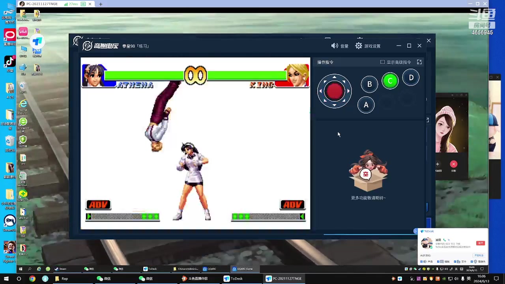Click the red button in ToDesk notification
This screenshot has width=505, height=284.
pos(481,243)
